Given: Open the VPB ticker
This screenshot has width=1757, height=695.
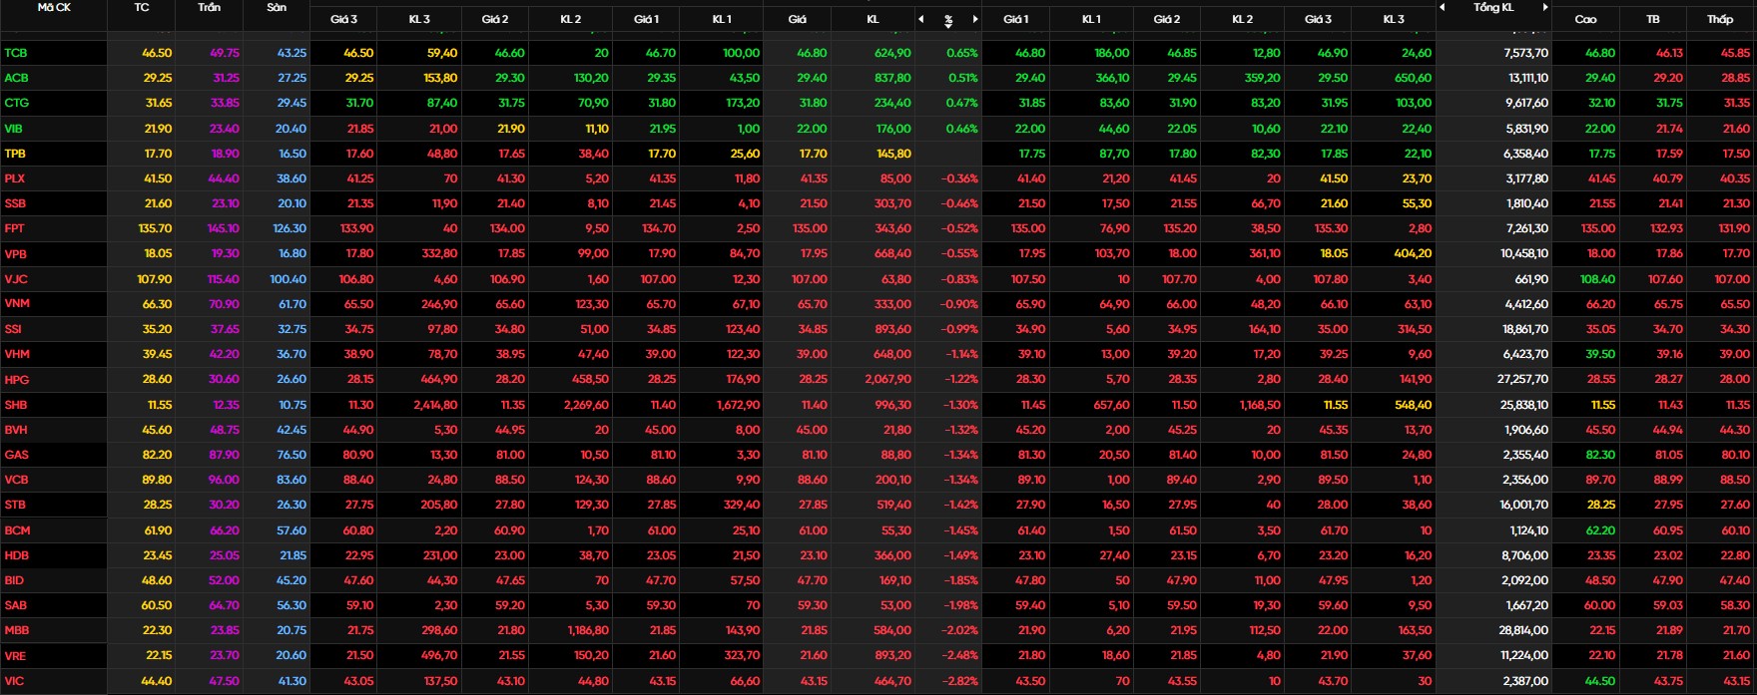Looking at the screenshot, I should click(15, 254).
